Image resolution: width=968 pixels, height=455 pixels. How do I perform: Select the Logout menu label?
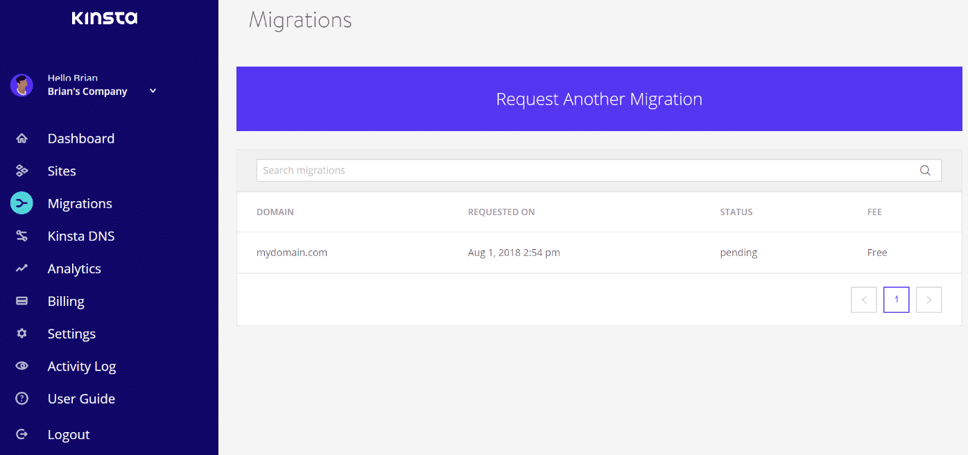[69, 435]
